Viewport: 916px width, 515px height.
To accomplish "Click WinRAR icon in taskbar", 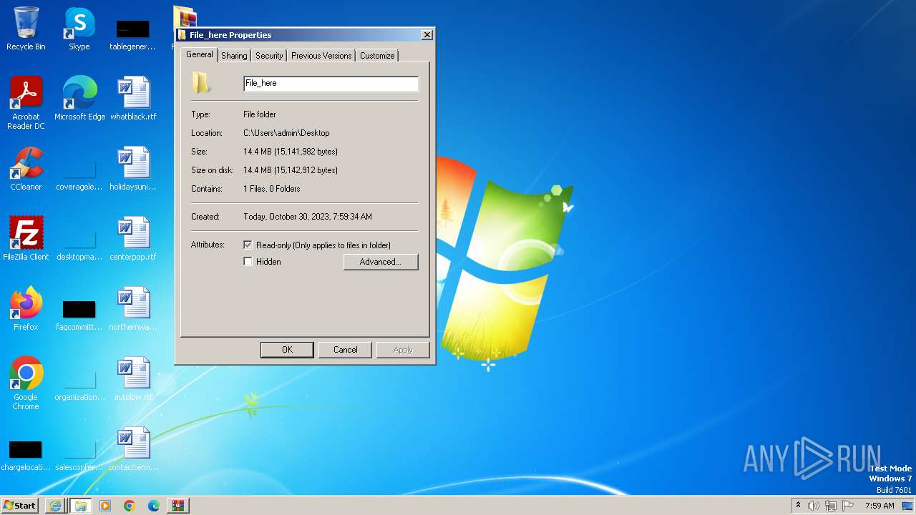I will [x=178, y=506].
